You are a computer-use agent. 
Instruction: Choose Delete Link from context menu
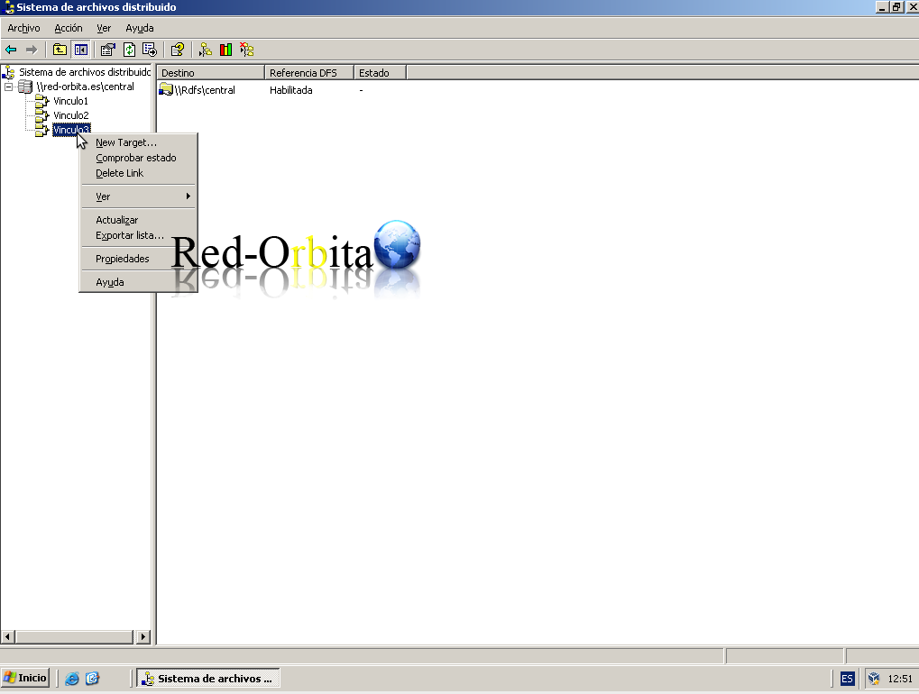(138, 173)
